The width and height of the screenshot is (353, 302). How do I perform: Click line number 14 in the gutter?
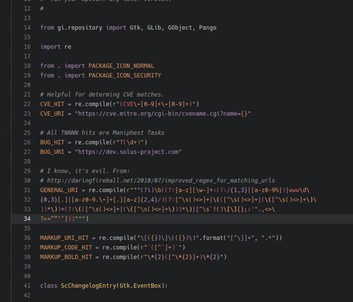pyautogui.click(x=27, y=28)
